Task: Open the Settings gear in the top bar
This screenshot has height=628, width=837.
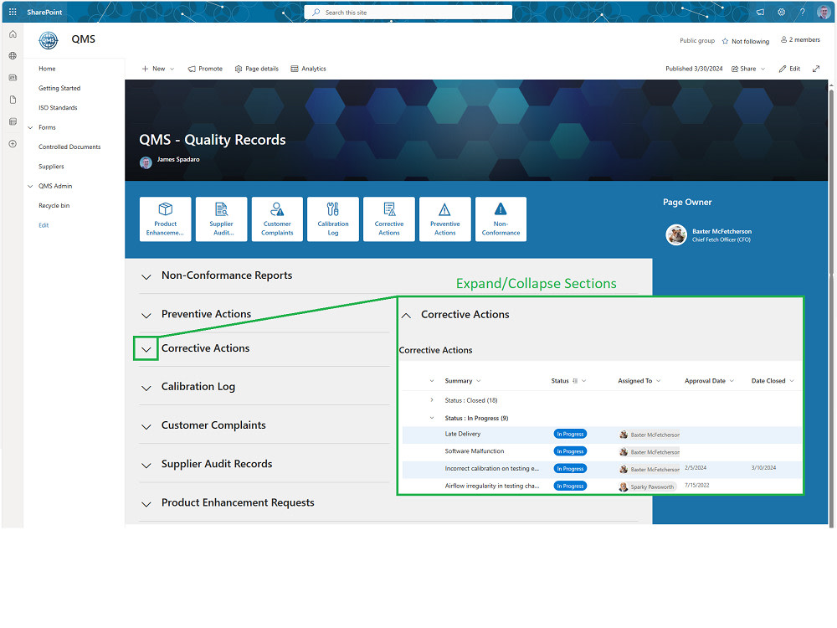Action: click(781, 12)
